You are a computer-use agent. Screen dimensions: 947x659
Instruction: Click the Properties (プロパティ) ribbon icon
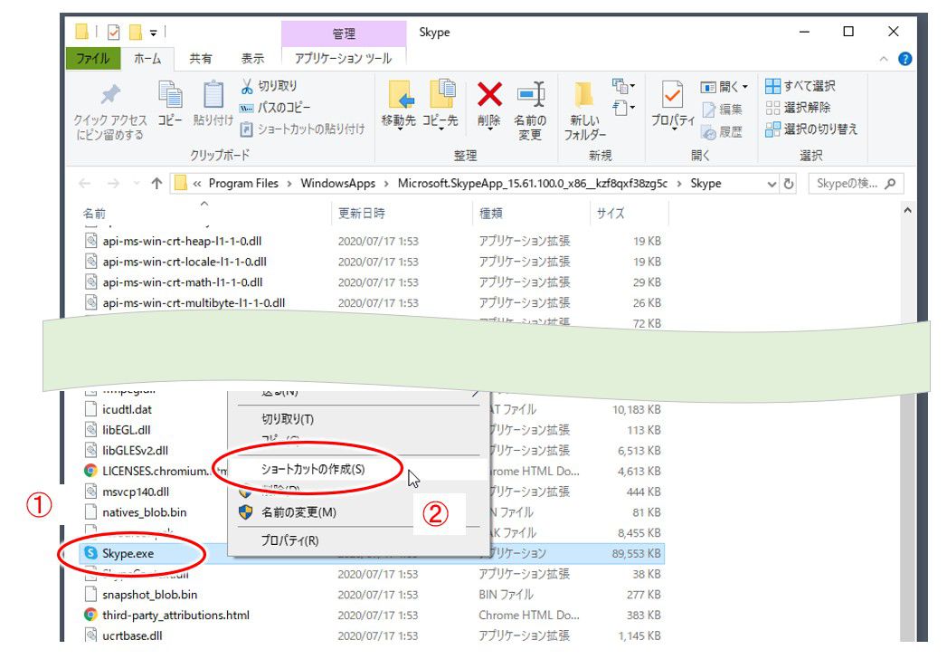click(x=672, y=95)
